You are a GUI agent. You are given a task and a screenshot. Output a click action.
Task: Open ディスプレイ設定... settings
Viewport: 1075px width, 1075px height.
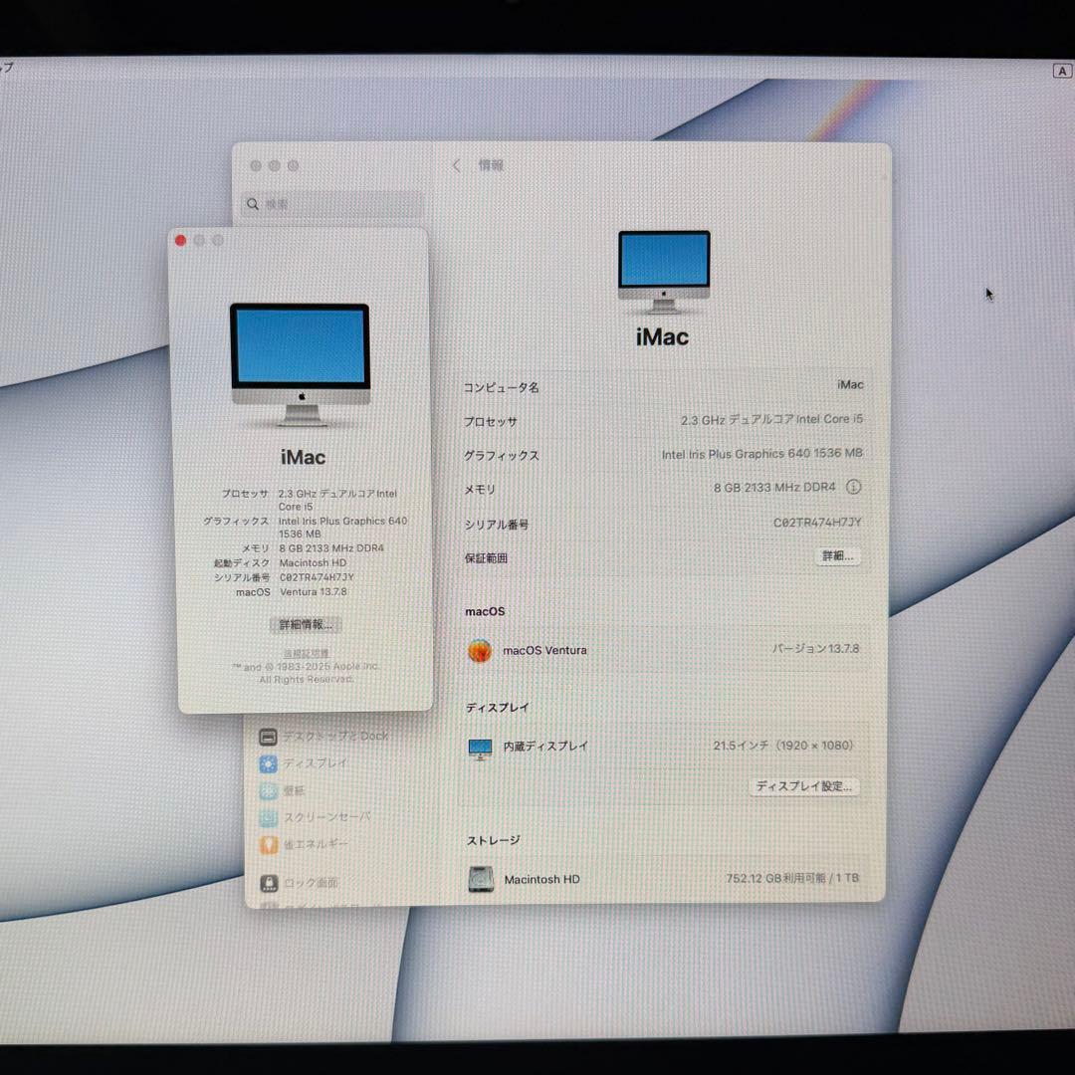[803, 786]
